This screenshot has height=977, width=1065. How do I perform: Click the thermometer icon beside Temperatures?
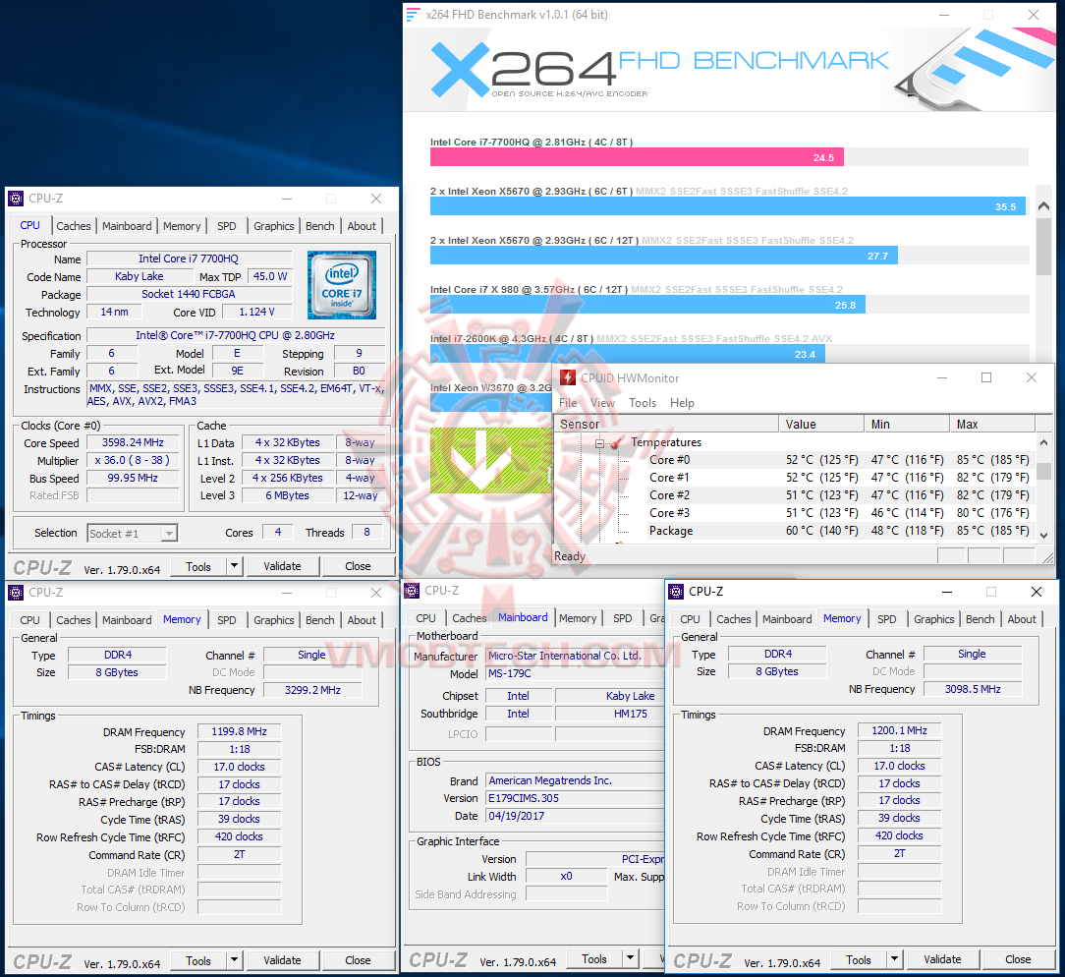click(x=617, y=443)
